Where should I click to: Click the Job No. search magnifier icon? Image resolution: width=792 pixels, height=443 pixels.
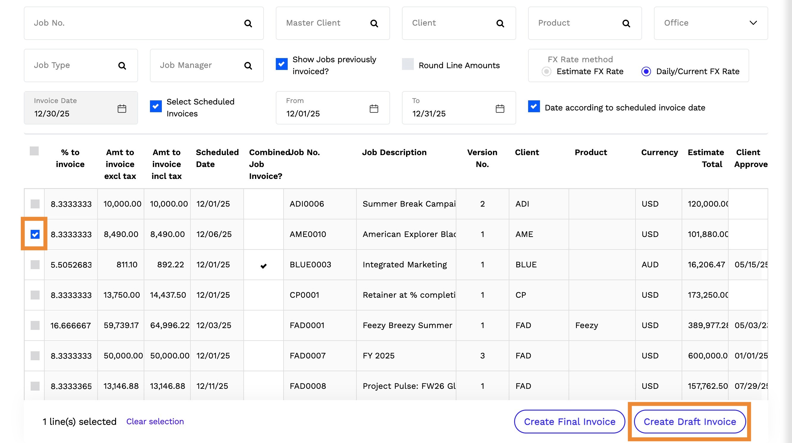click(248, 24)
